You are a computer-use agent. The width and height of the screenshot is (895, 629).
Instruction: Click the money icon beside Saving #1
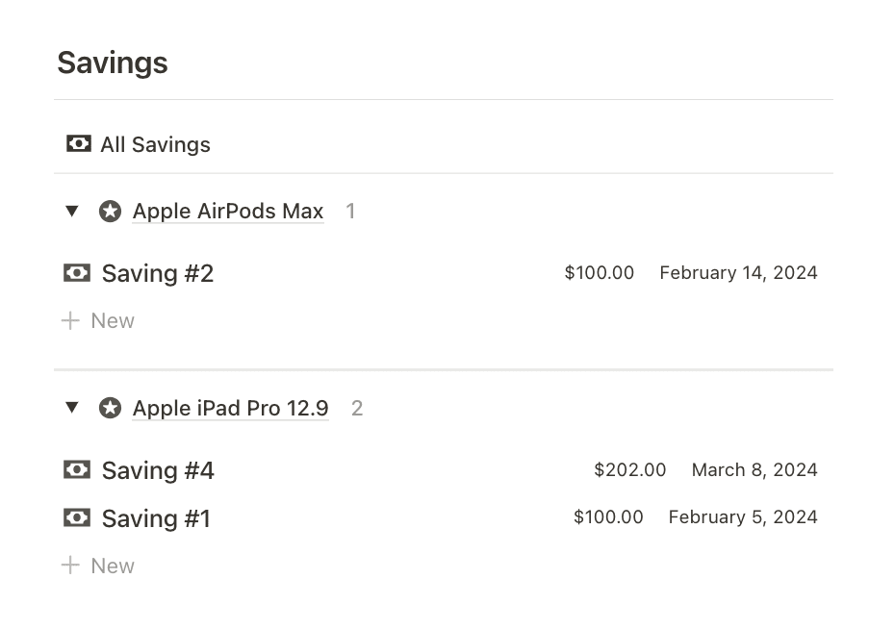pos(78,518)
